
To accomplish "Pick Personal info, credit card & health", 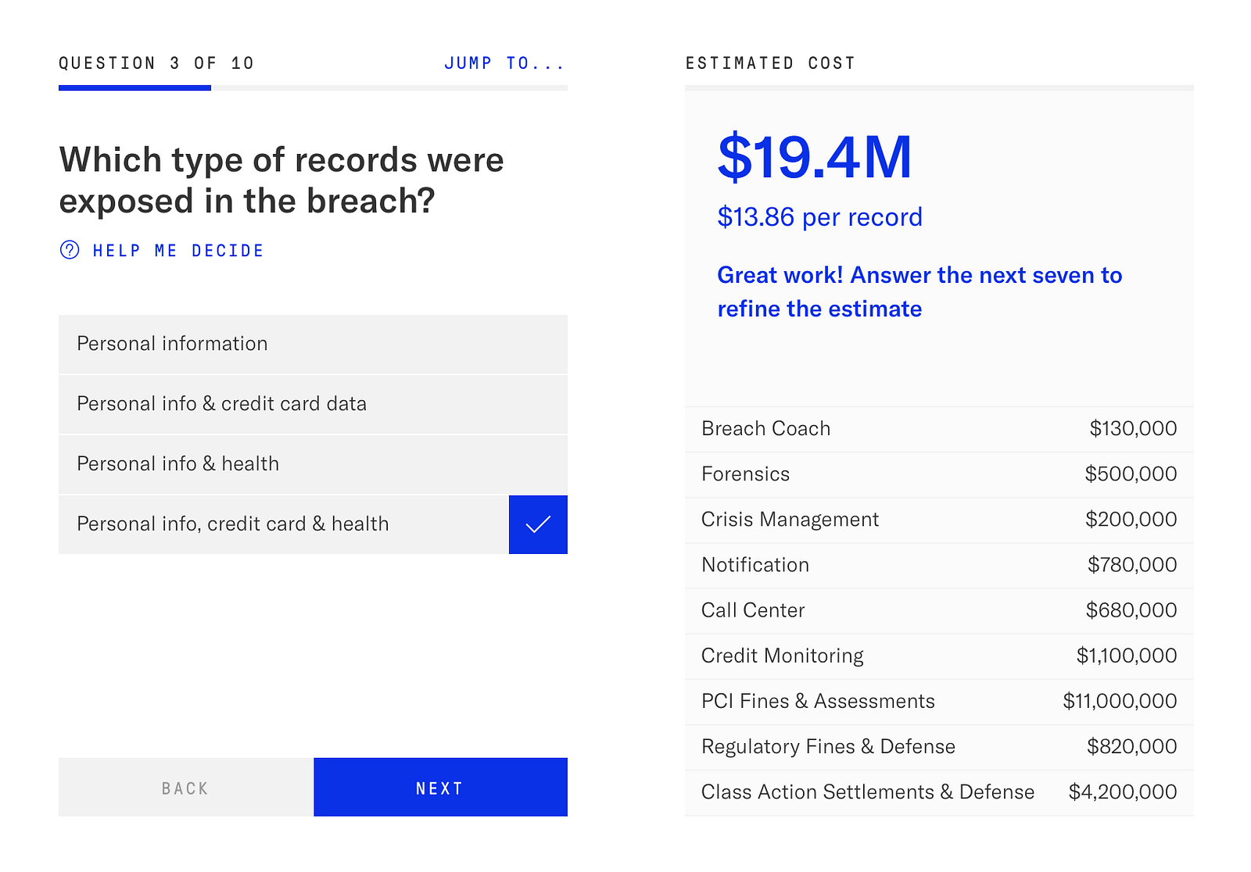I will [283, 524].
